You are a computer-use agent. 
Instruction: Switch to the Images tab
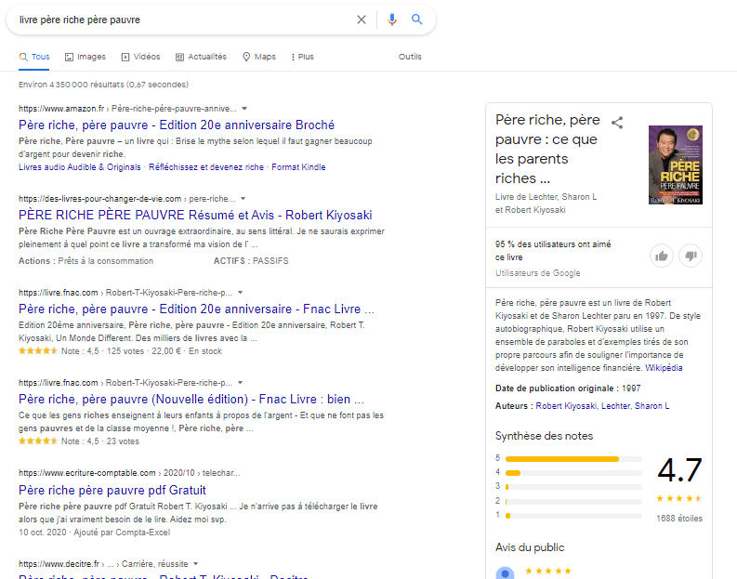tap(86, 57)
